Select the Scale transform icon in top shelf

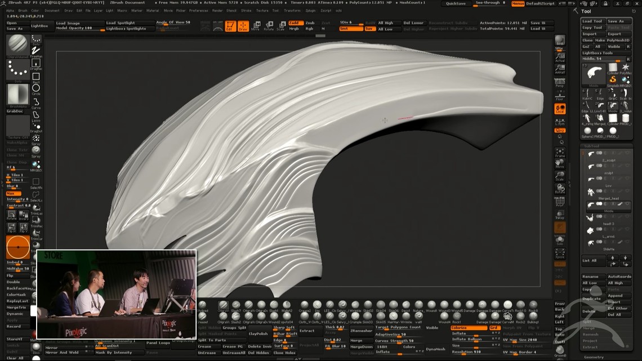click(x=281, y=26)
